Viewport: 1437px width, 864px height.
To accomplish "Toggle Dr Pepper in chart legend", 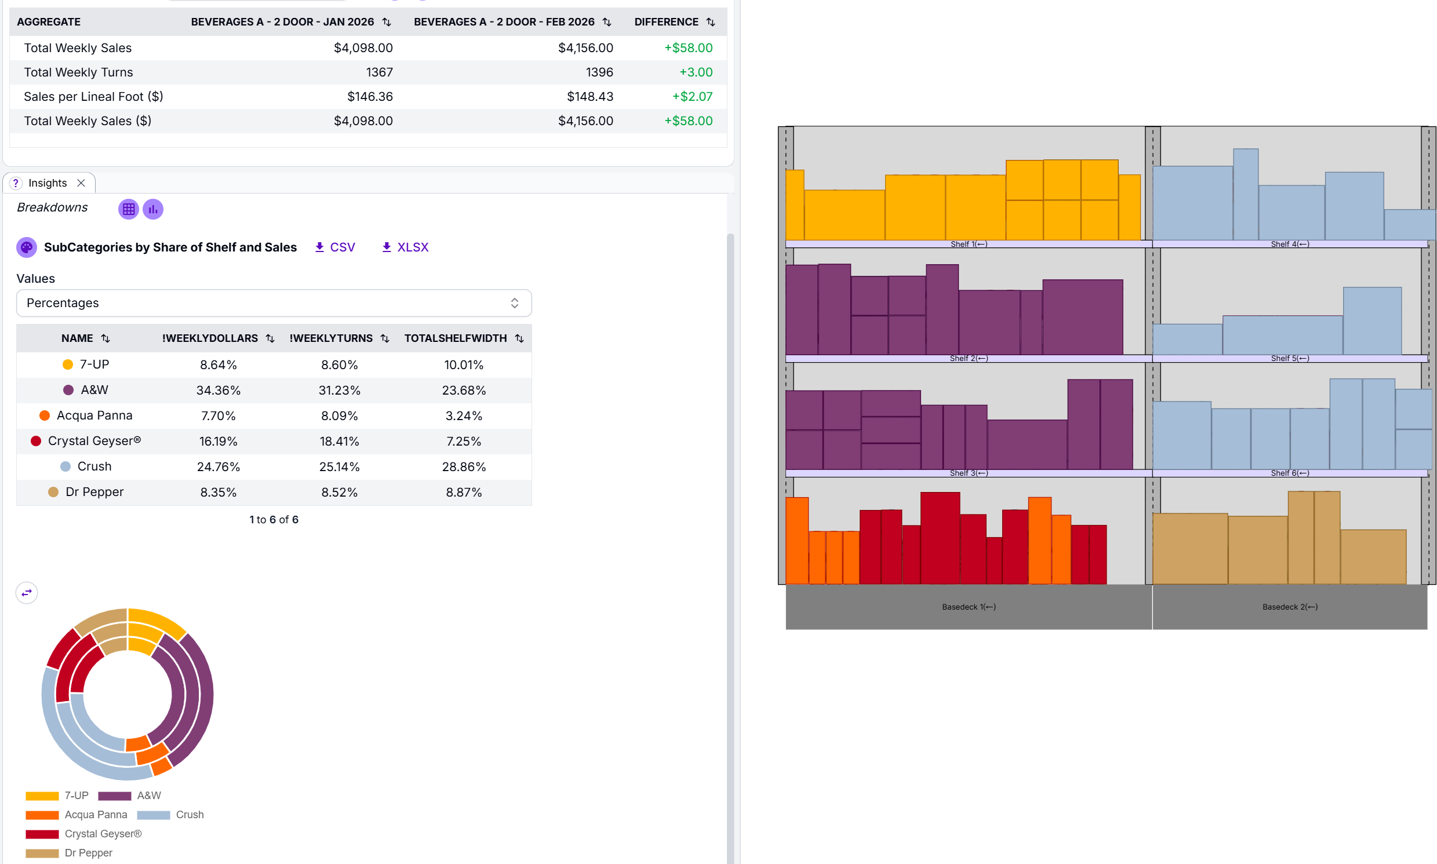I will (x=69, y=854).
